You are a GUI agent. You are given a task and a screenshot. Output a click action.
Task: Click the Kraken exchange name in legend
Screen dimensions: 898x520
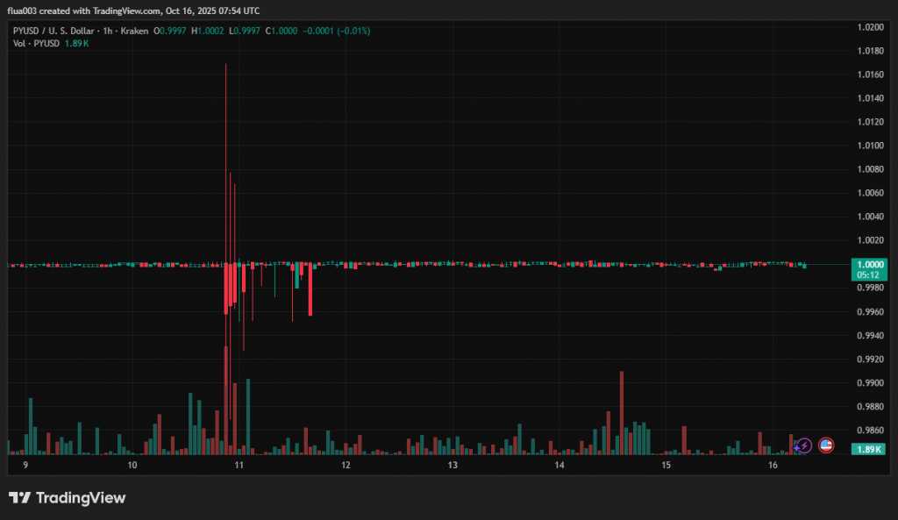click(135, 31)
